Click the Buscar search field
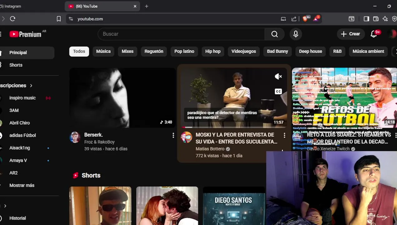The image size is (397, 225). point(181,34)
